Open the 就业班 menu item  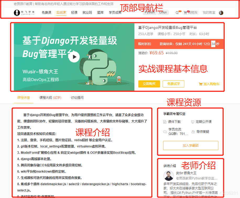87,13
